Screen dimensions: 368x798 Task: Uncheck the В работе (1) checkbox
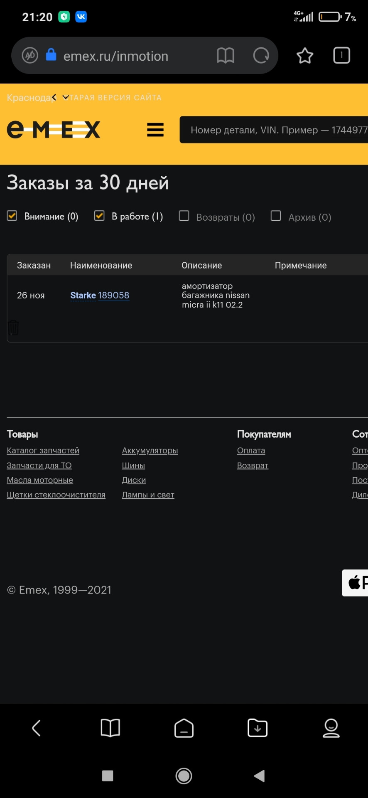(99, 216)
